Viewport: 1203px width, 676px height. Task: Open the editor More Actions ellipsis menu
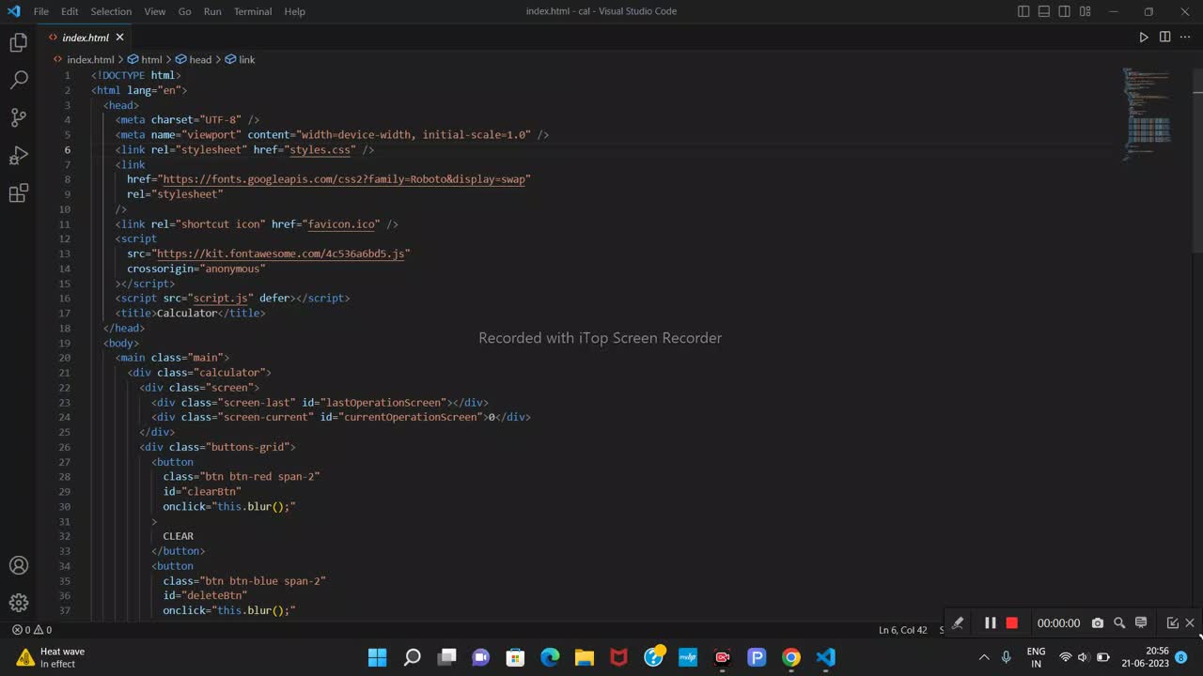point(1185,38)
